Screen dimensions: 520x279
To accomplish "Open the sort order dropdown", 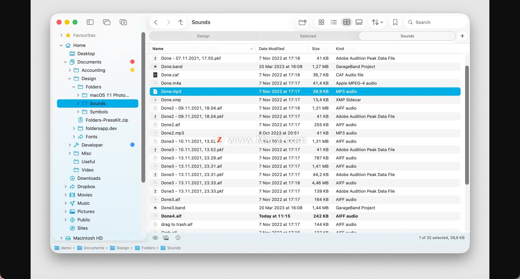I will (x=377, y=22).
